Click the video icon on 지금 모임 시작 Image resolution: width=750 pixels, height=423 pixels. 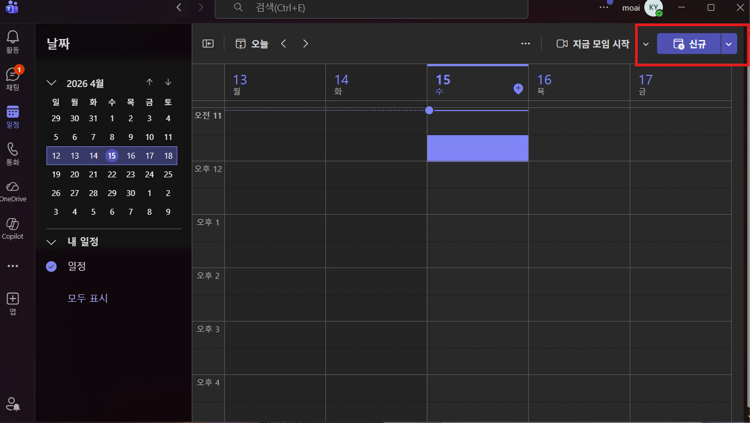click(562, 44)
